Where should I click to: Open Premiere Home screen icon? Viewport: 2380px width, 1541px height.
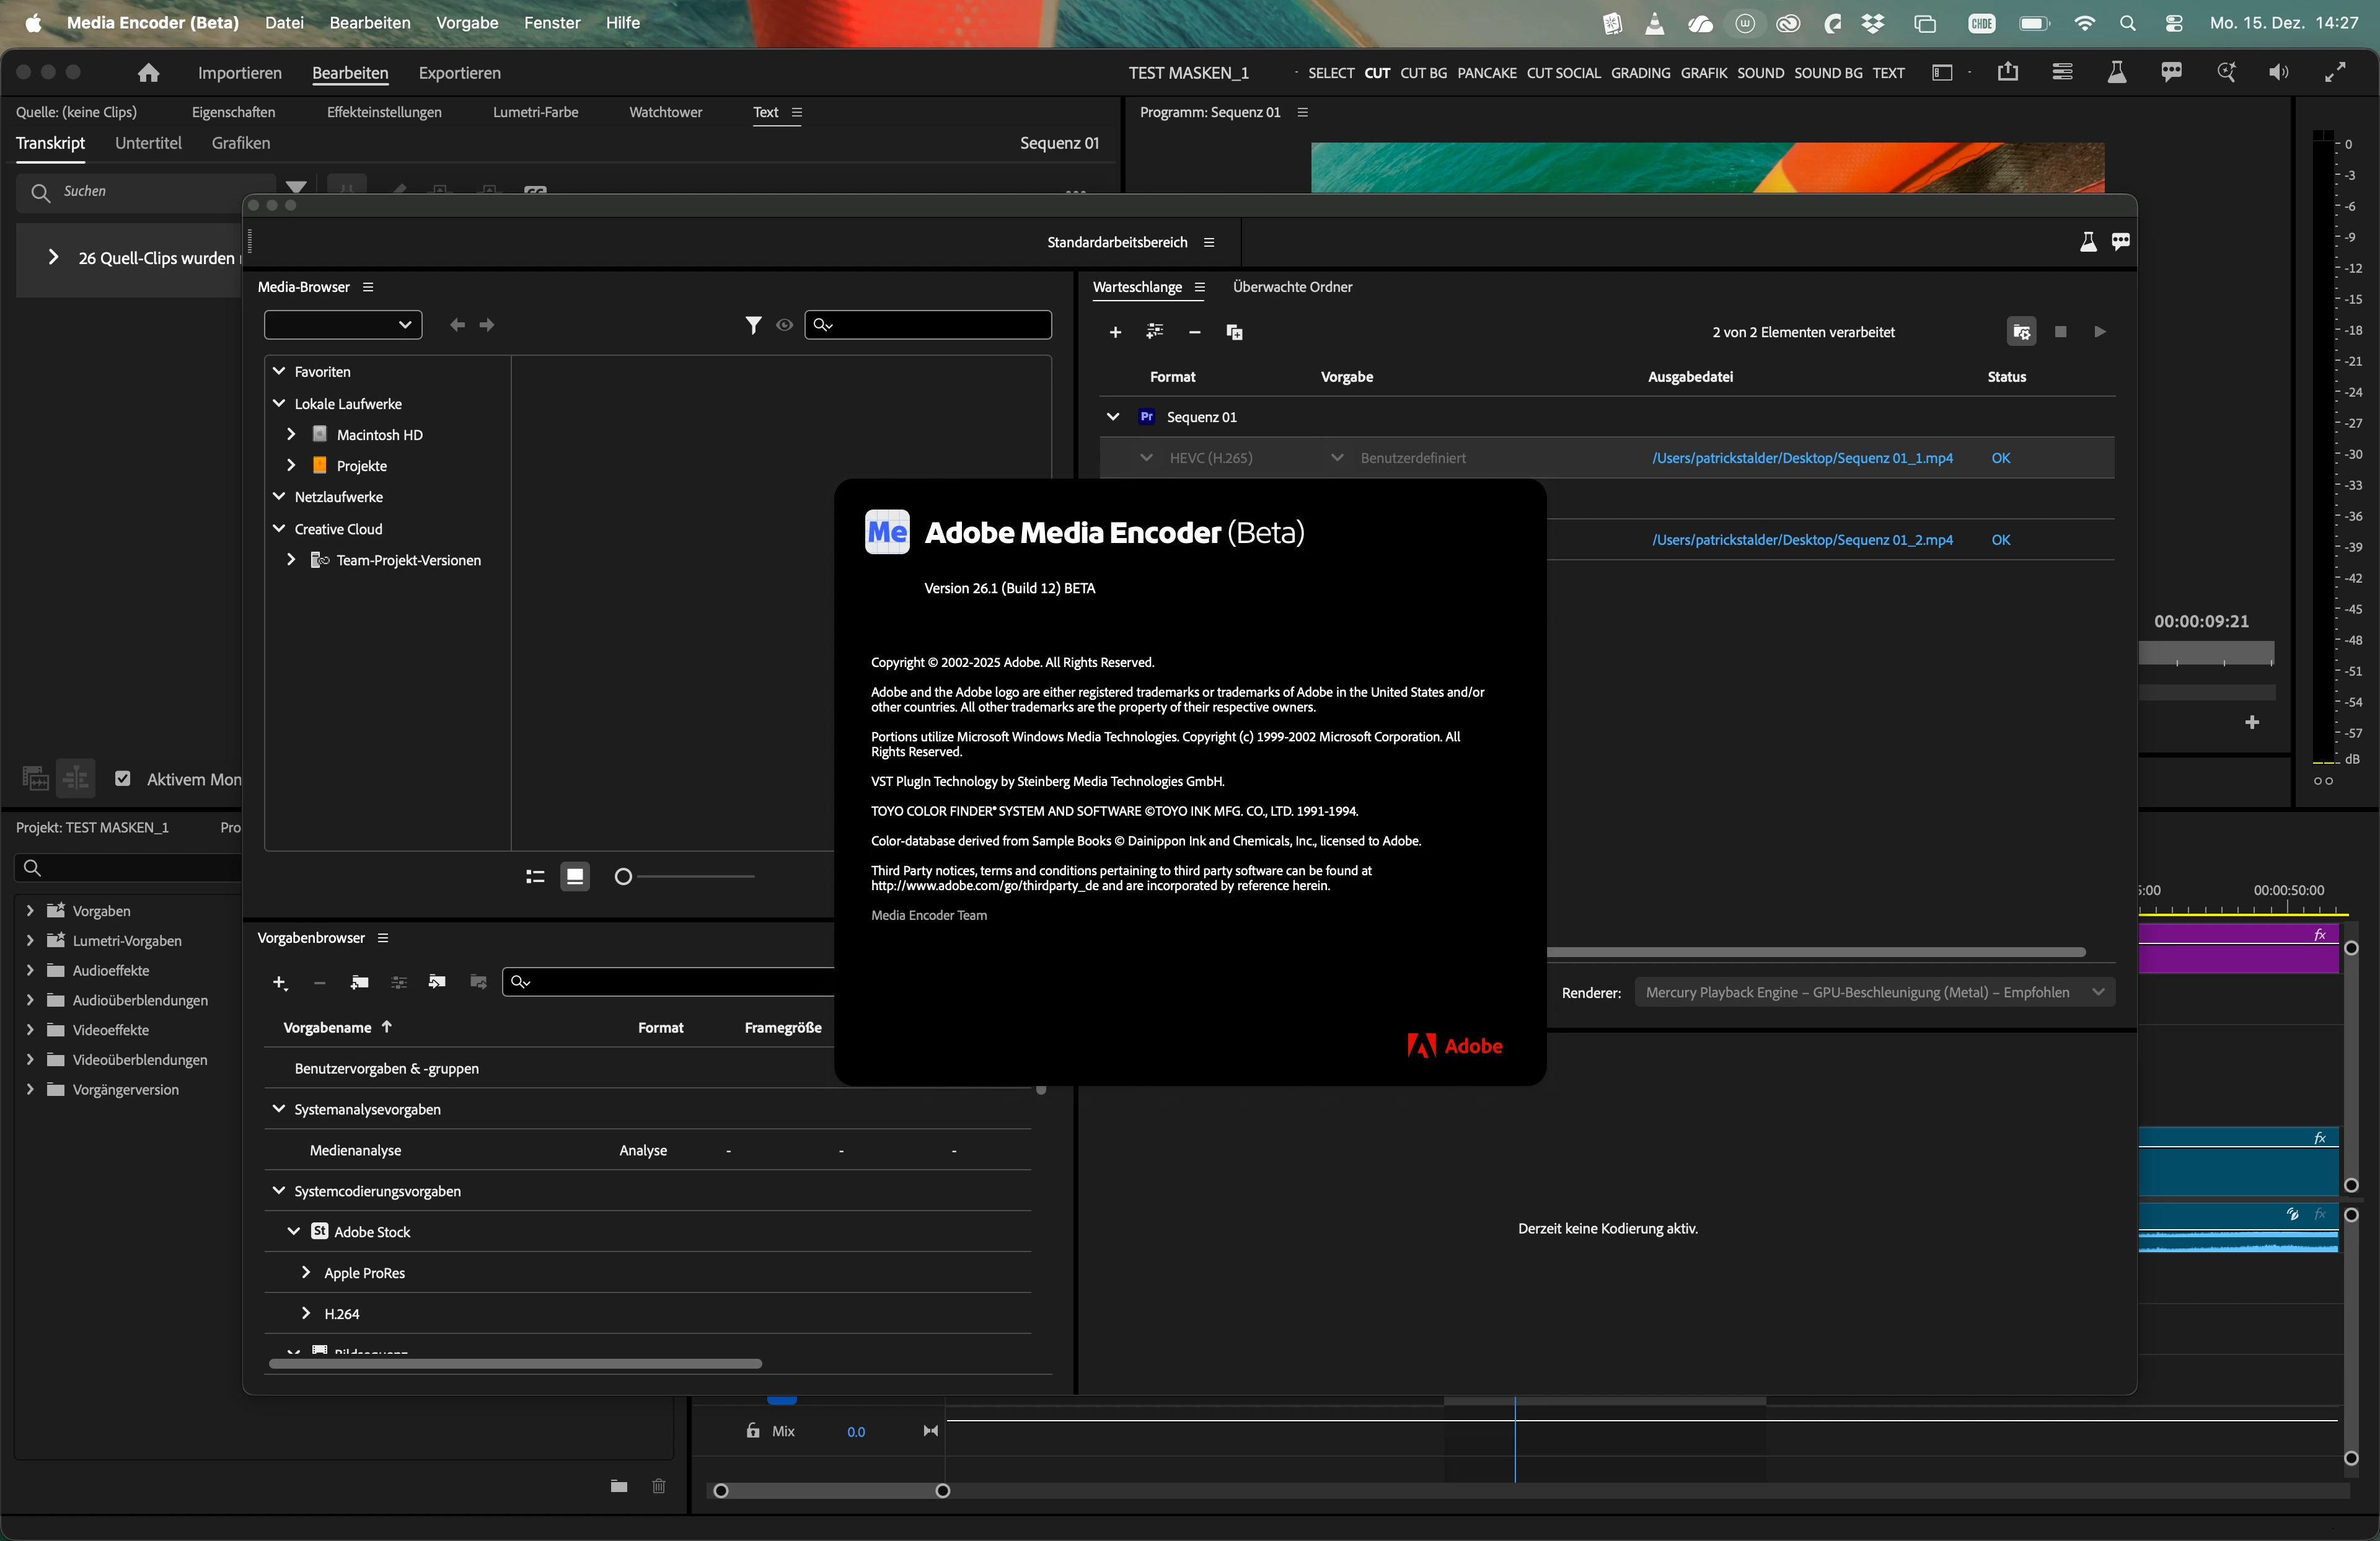149,73
